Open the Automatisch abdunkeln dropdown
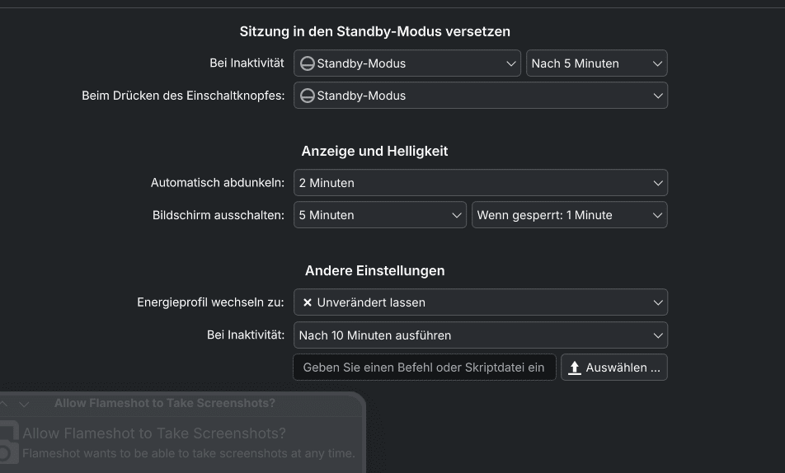785x473 pixels. pos(480,183)
